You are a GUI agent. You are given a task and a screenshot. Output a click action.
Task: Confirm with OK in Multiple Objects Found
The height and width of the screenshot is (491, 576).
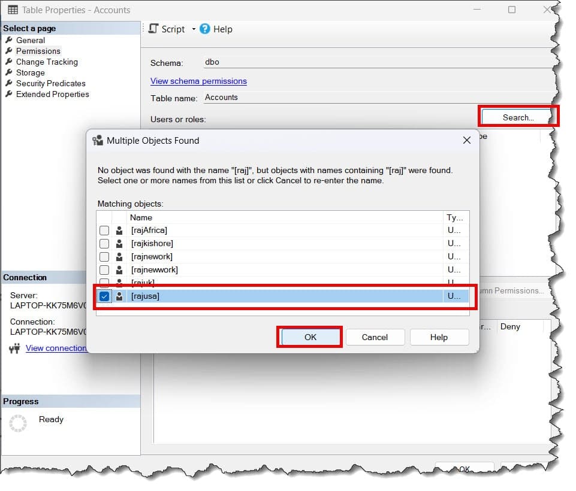point(309,337)
